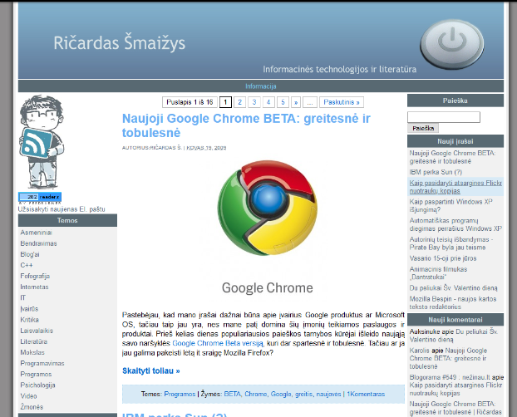Image resolution: width=517 pixels, height=417 pixels.
Task: Click the RSS cartoon boy image
Action: pyautogui.click(x=42, y=142)
